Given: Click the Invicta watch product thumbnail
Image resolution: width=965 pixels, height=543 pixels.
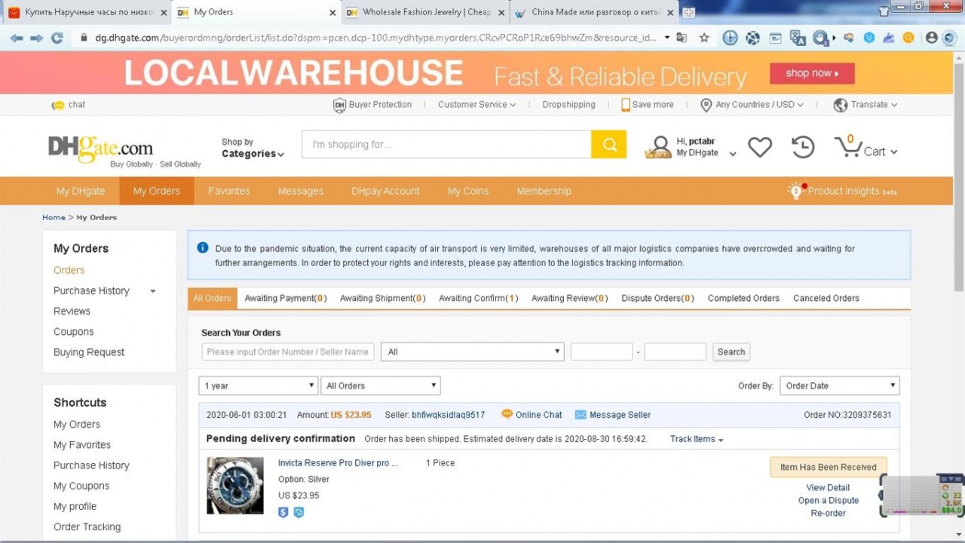Looking at the screenshot, I should point(235,486).
